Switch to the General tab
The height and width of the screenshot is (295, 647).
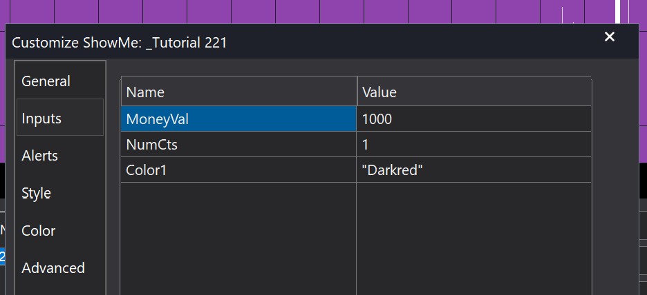tap(46, 81)
